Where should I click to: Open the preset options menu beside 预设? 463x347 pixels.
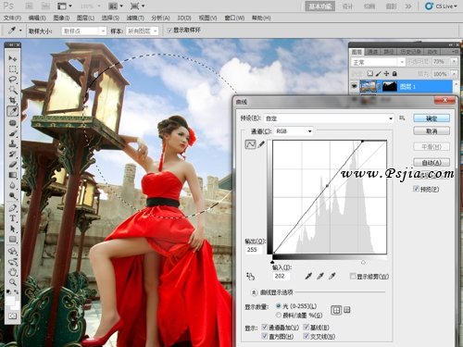(x=402, y=118)
